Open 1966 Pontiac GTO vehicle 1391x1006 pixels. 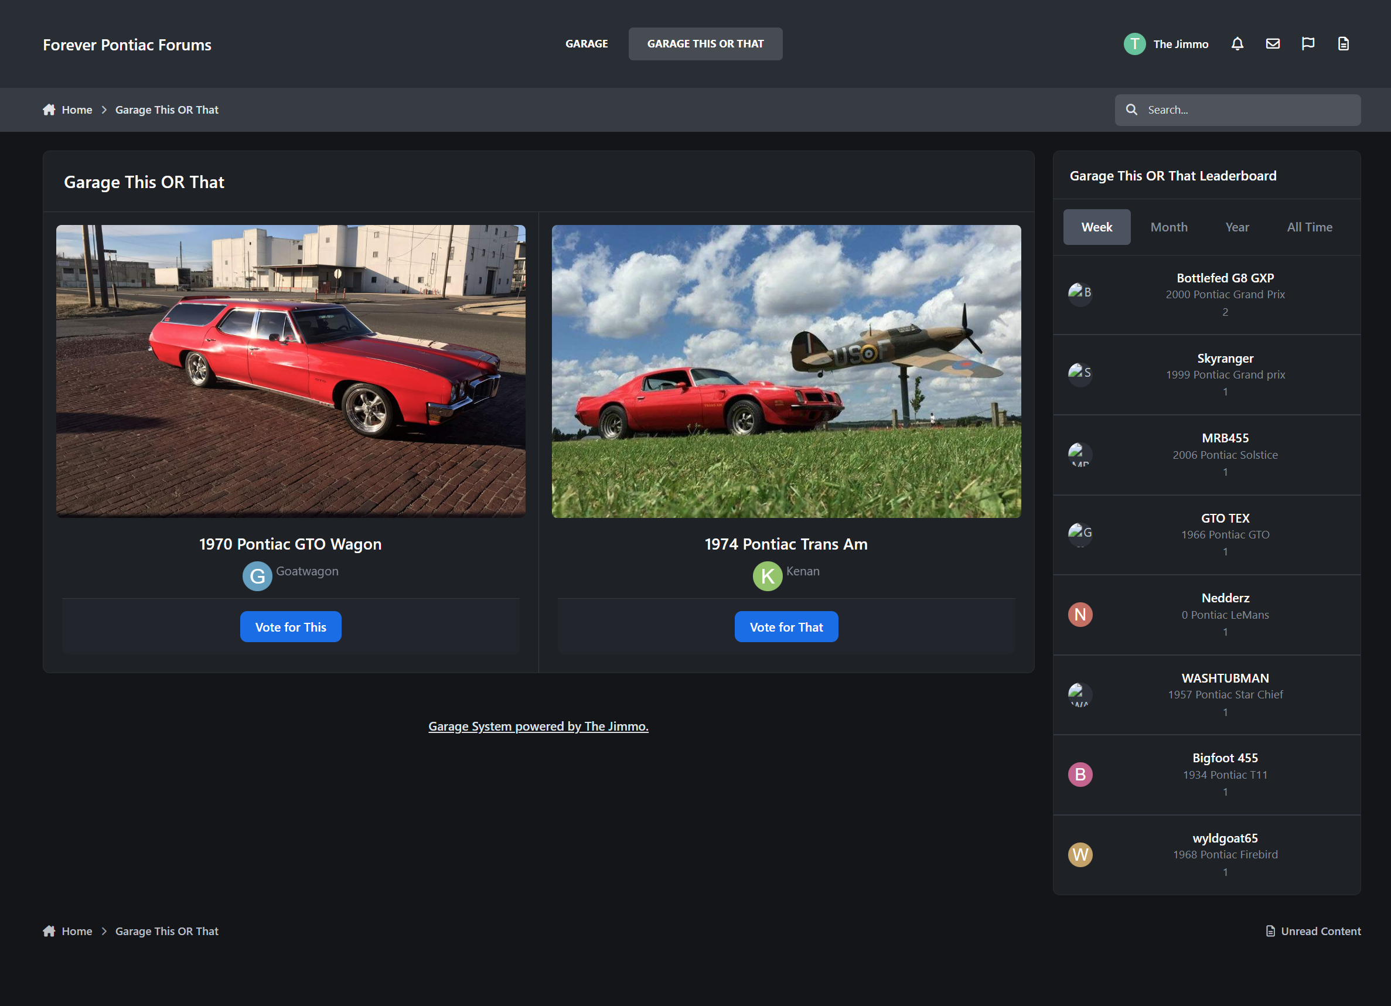[1225, 535]
